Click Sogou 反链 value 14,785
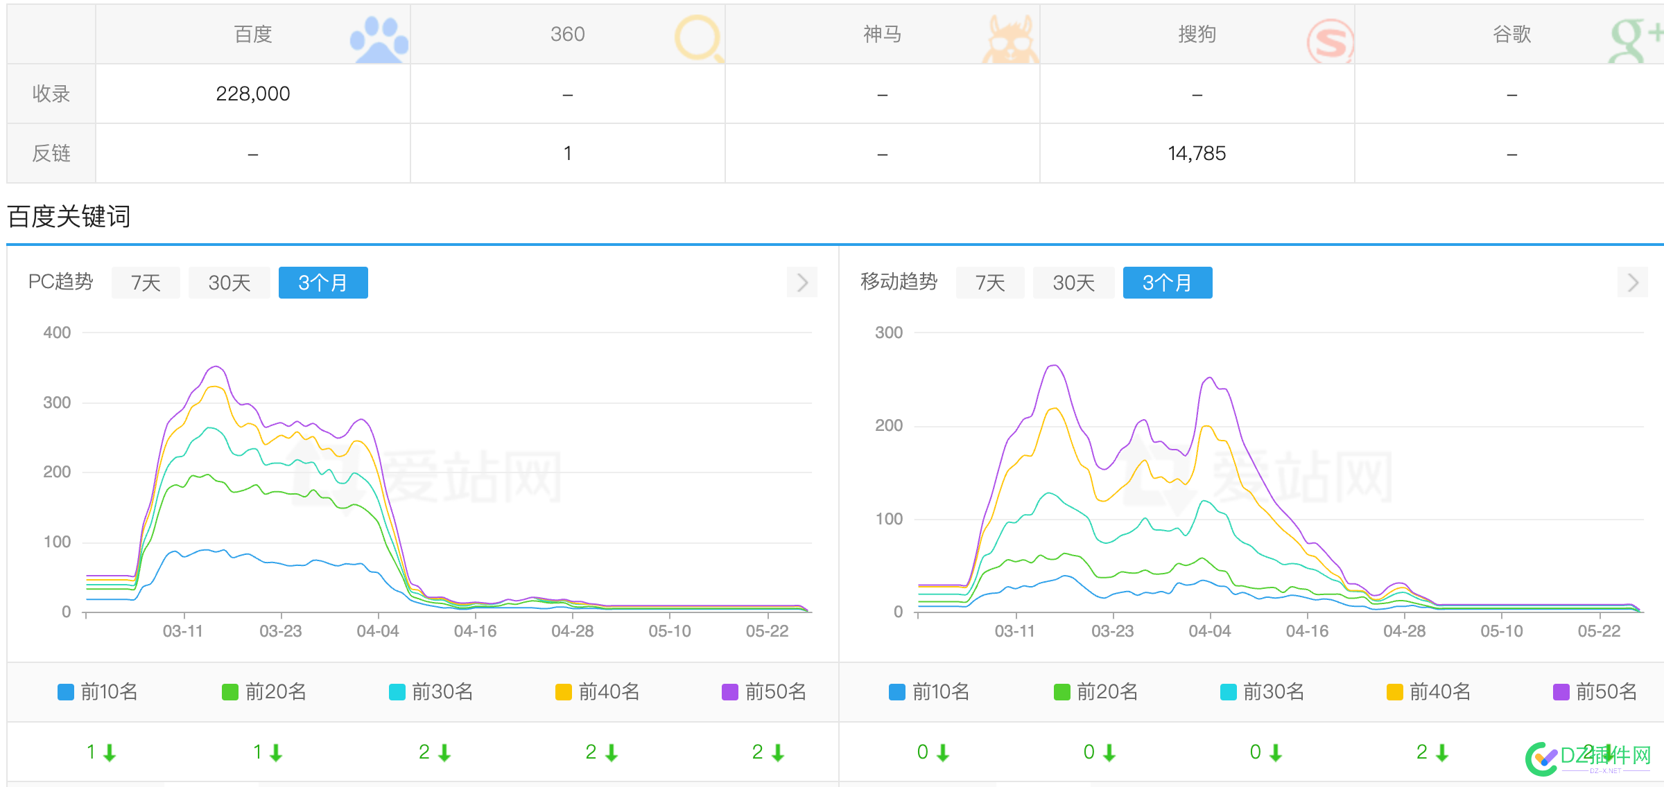Screen dimensions: 1664x787 pos(1197,153)
